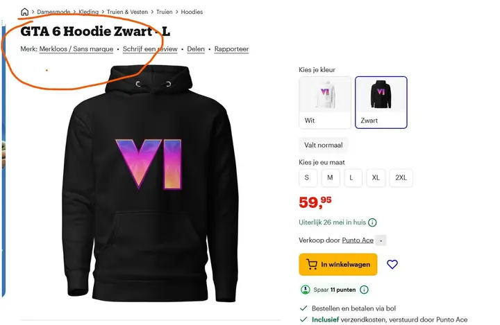This screenshot has width=500, height=325.
Task: Choose size XL
Action: tap(376, 177)
